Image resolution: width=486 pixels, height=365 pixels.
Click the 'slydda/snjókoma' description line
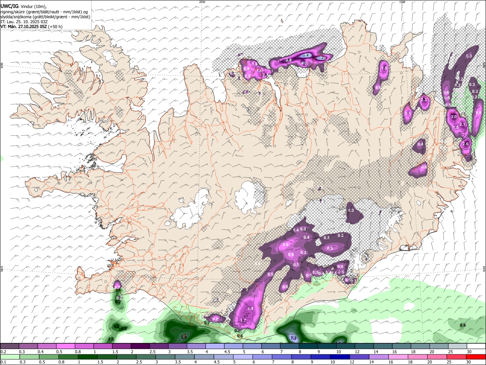[45, 17]
